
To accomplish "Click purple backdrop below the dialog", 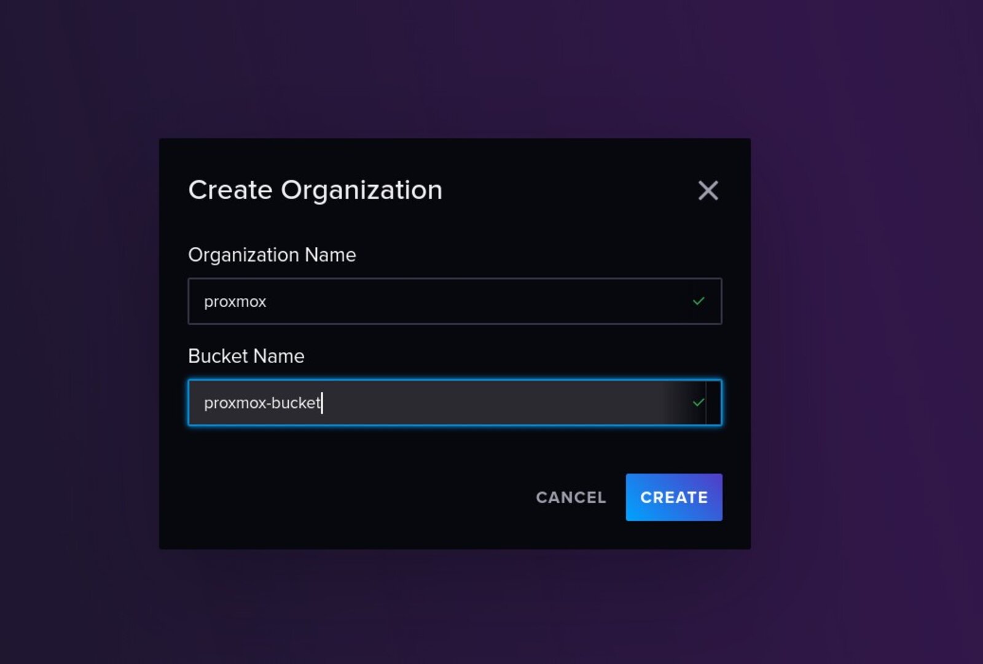I will pos(455,608).
